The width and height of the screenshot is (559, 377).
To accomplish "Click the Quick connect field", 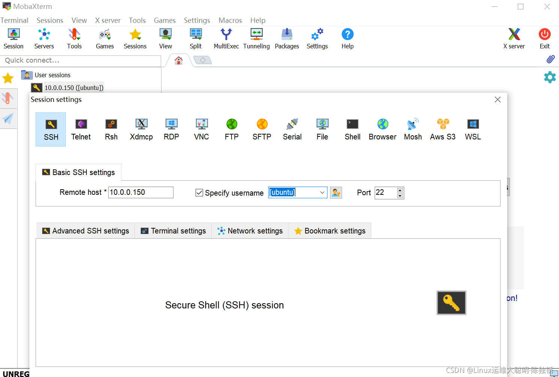I will pyautogui.click(x=81, y=60).
